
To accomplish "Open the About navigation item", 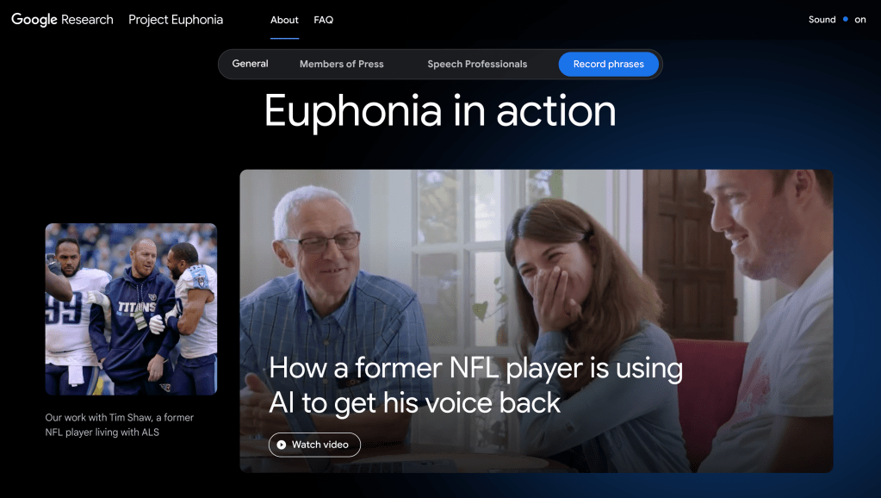I will 284,20.
